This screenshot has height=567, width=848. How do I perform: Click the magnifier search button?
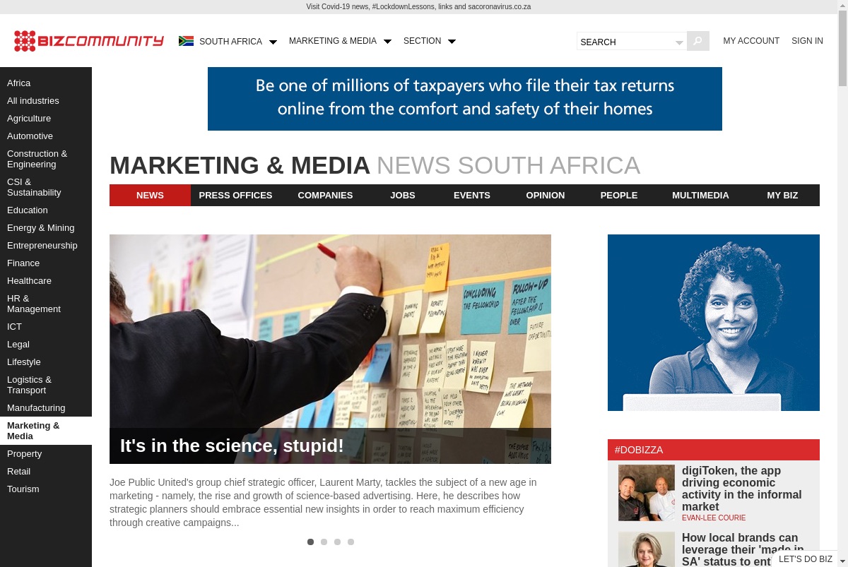point(697,41)
